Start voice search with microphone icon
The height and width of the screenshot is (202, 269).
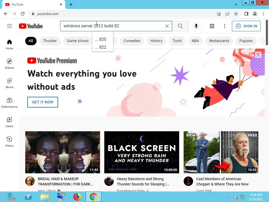click(196, 26)
